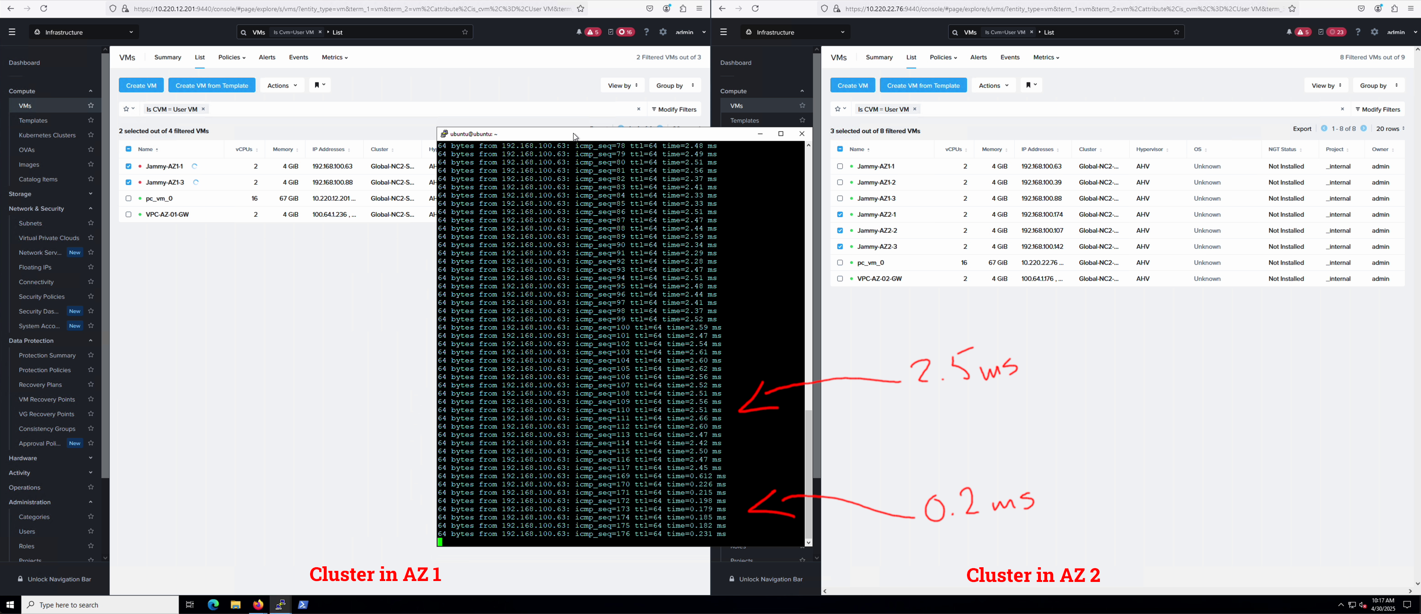Star the Subnets item in AZ 1 sidebar
Screen dimensions: 1421x614
91,223
